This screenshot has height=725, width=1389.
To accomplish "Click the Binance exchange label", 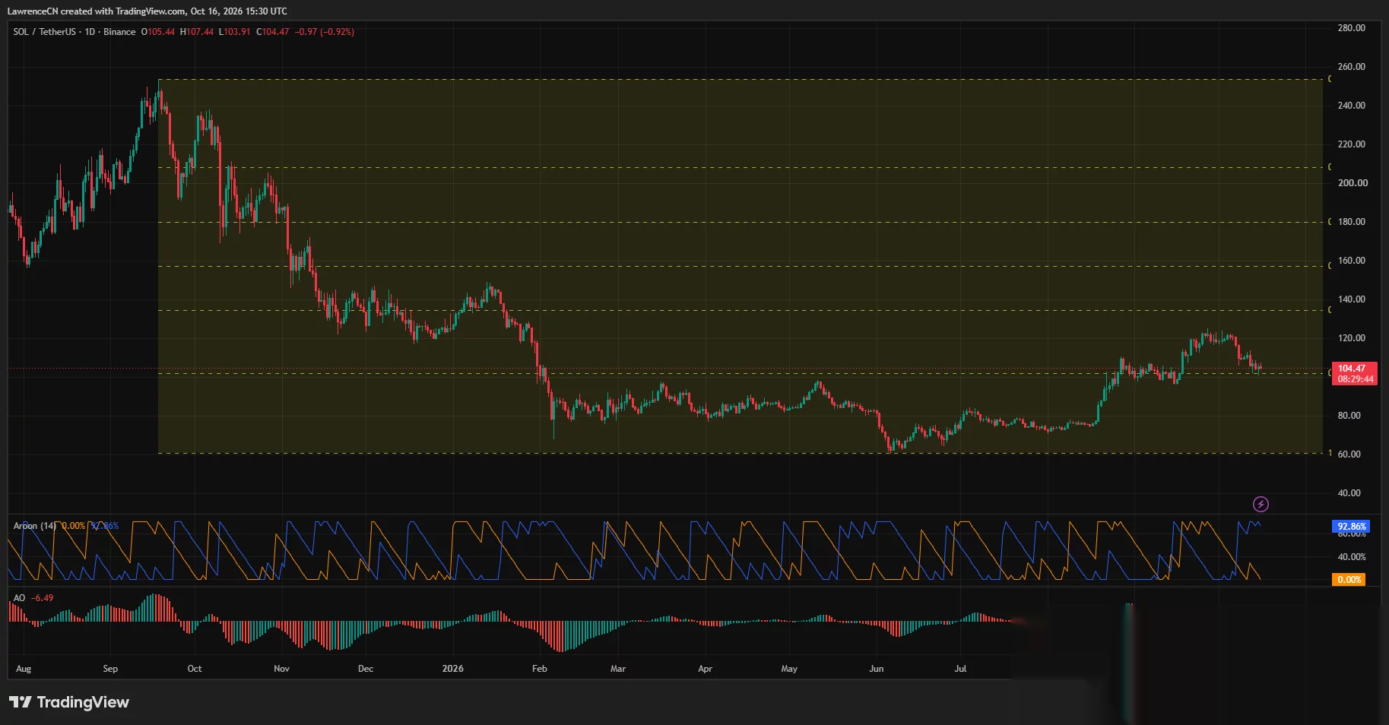I will [119, 32].
